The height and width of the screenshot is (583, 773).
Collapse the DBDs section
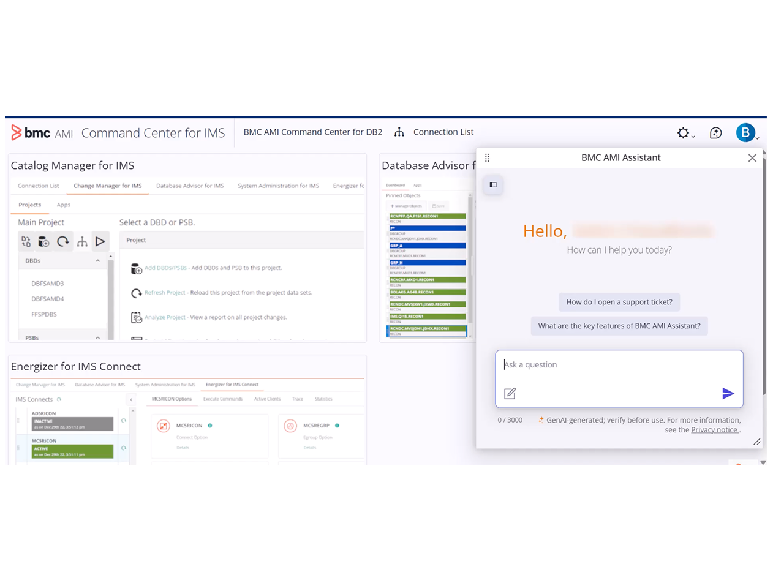[x=97, y=261]
